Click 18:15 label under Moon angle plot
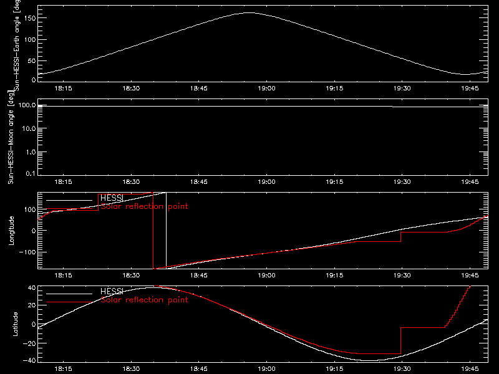The image size is (499, 374). (x=64, y=181)
